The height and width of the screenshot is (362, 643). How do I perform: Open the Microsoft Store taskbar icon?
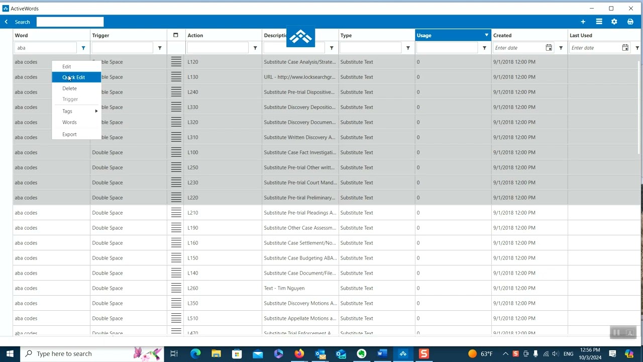(x=237, y=353)
